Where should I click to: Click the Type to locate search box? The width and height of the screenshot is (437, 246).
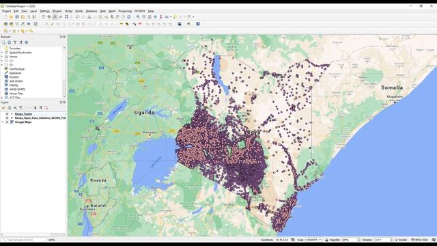pos(23,240)
